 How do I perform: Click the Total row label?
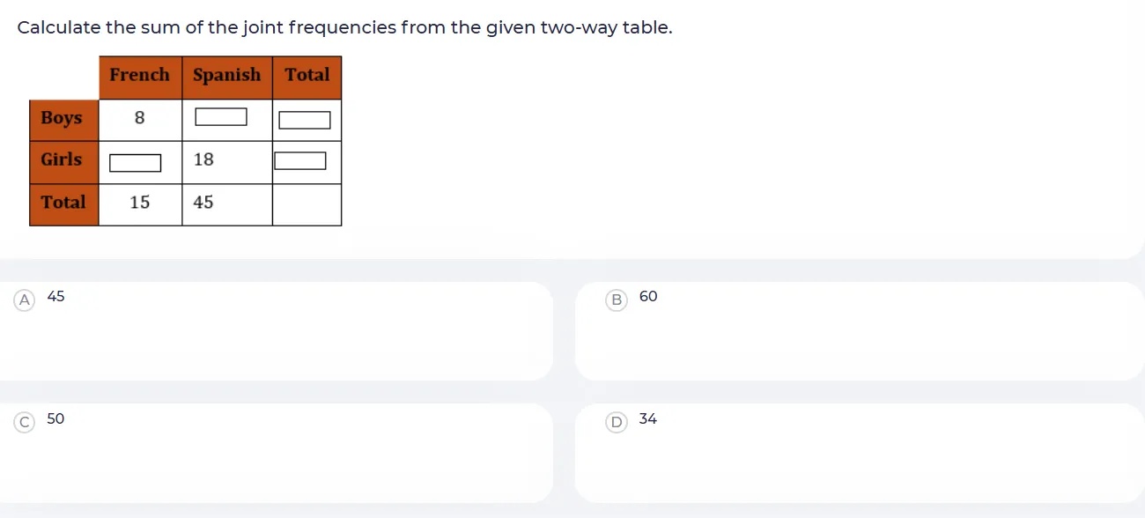click(63, 203)
